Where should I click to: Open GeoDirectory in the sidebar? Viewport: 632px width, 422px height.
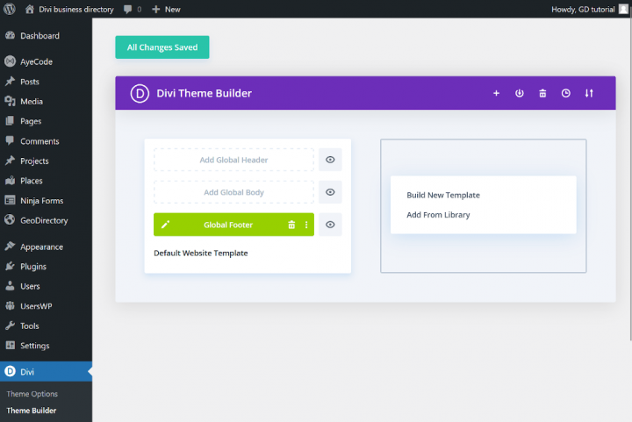point(44,220)
